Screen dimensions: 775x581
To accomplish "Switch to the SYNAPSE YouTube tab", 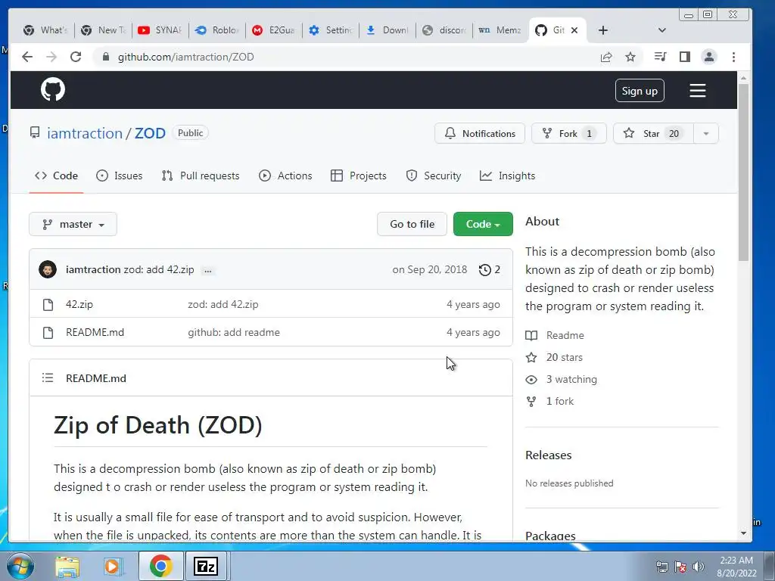I will click(160, 30).
